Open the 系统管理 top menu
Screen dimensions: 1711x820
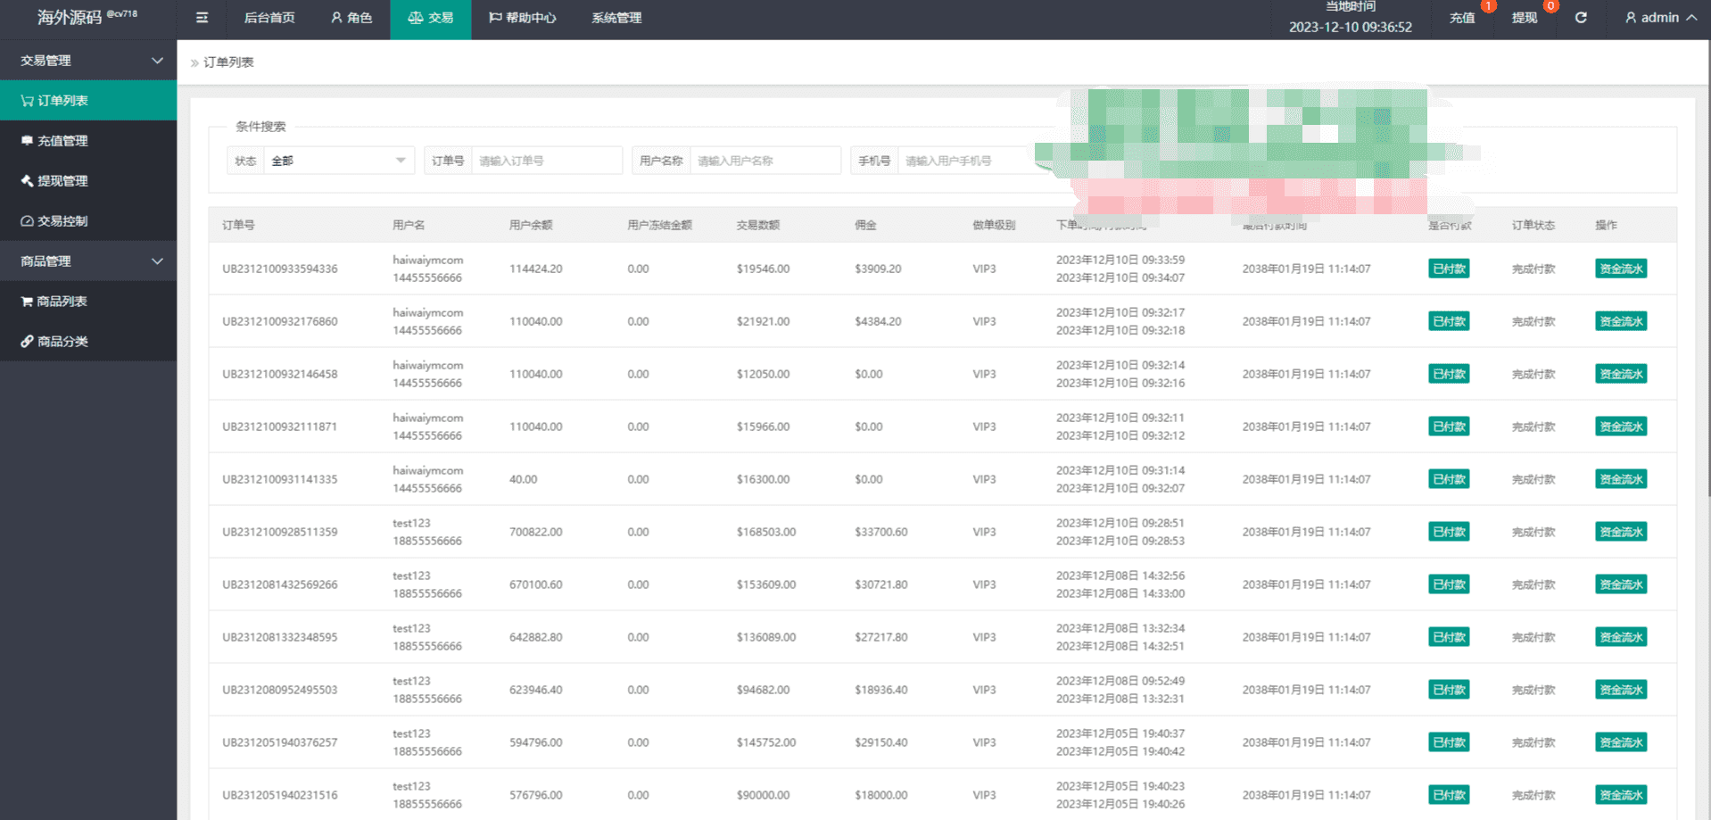616,18
